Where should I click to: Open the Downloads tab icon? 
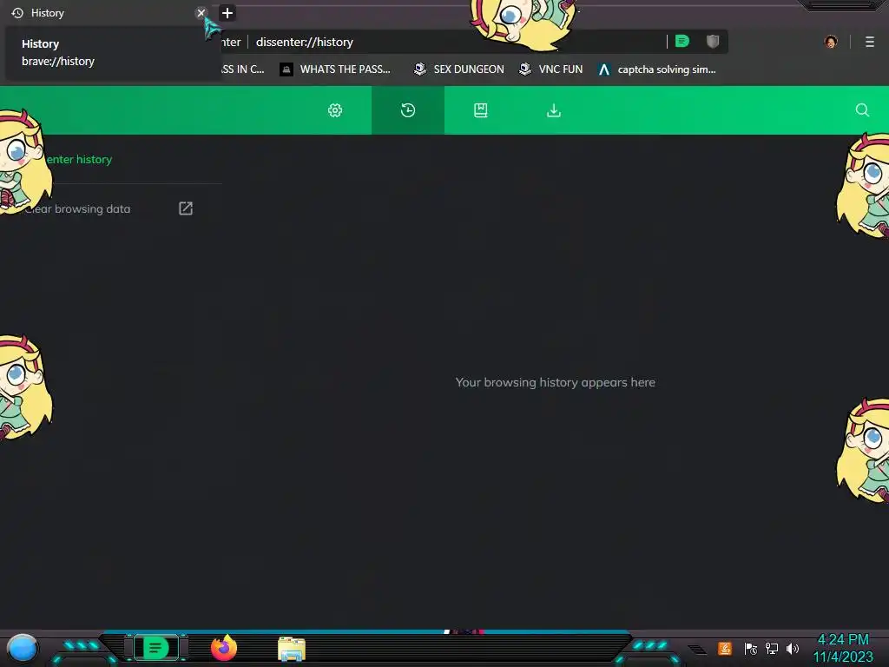pos(554,110)
